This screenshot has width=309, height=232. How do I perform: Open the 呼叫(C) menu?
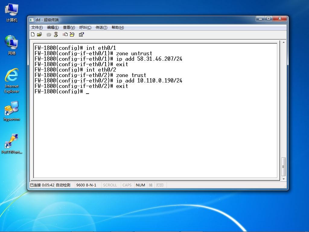coord(85,27)
